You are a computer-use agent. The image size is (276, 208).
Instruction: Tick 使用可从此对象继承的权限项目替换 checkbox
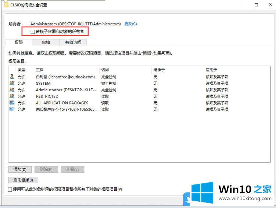tap(10, 190)
